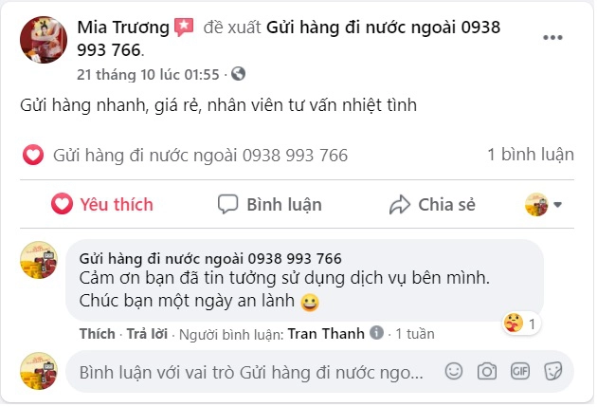The image size is (597, 407).
Task: Open the three-dot post options menu
Action: (x=552, y=37)
